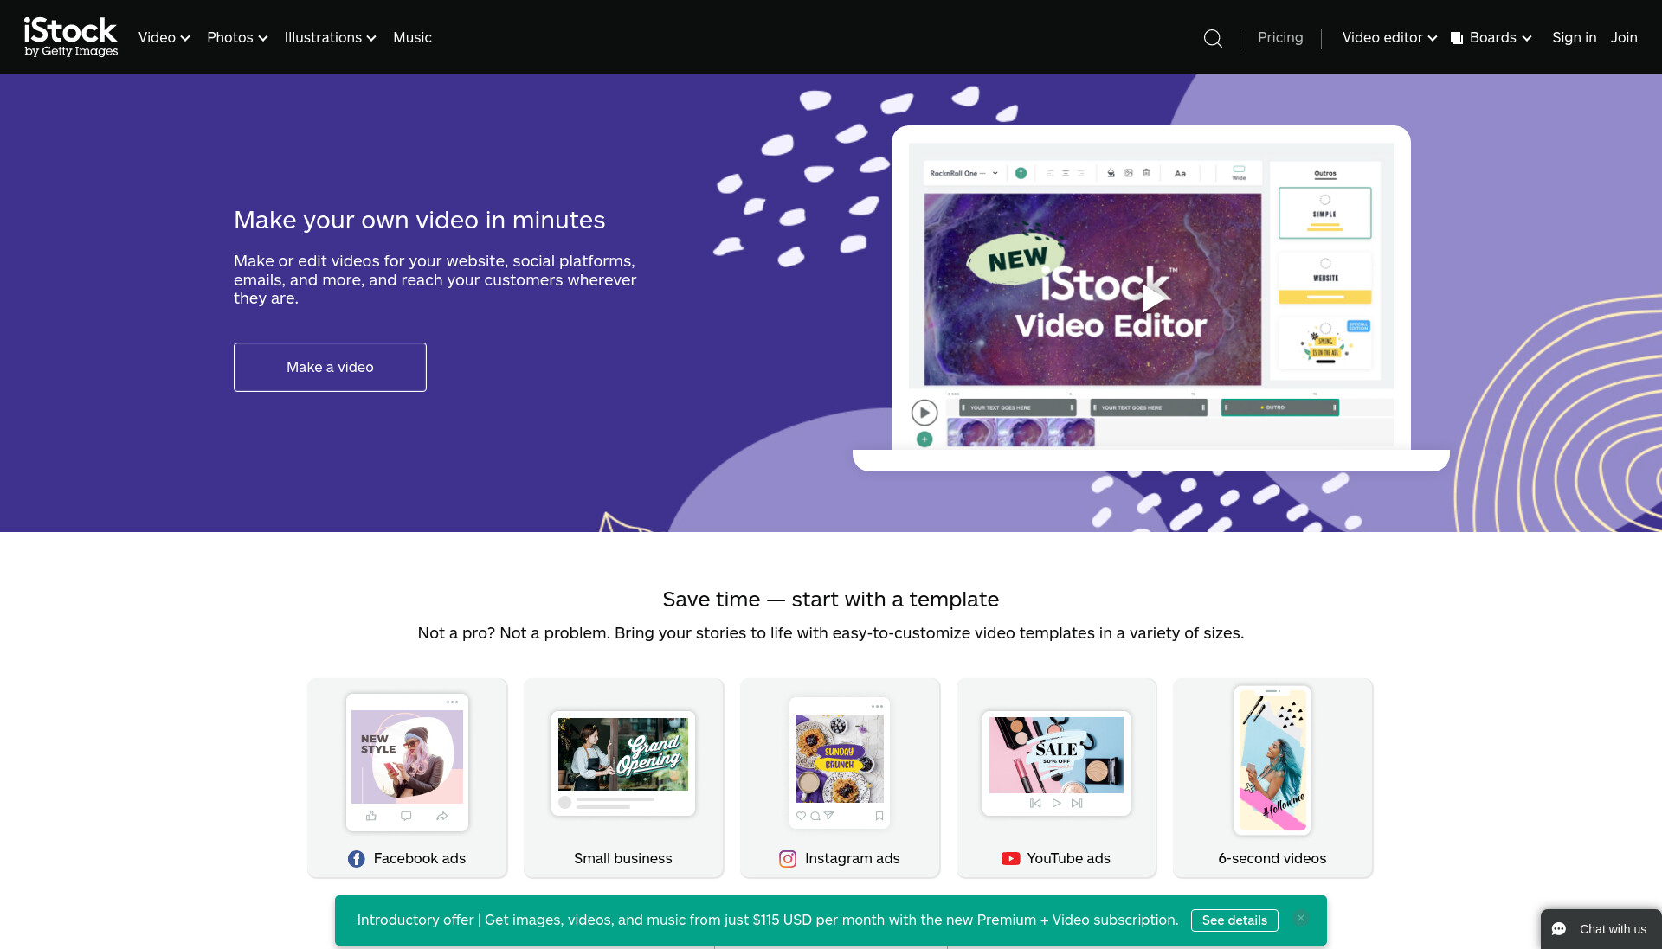1662x949 pixels.
Task: Click See details in offer banner
Action: [x=1234, y=920]
